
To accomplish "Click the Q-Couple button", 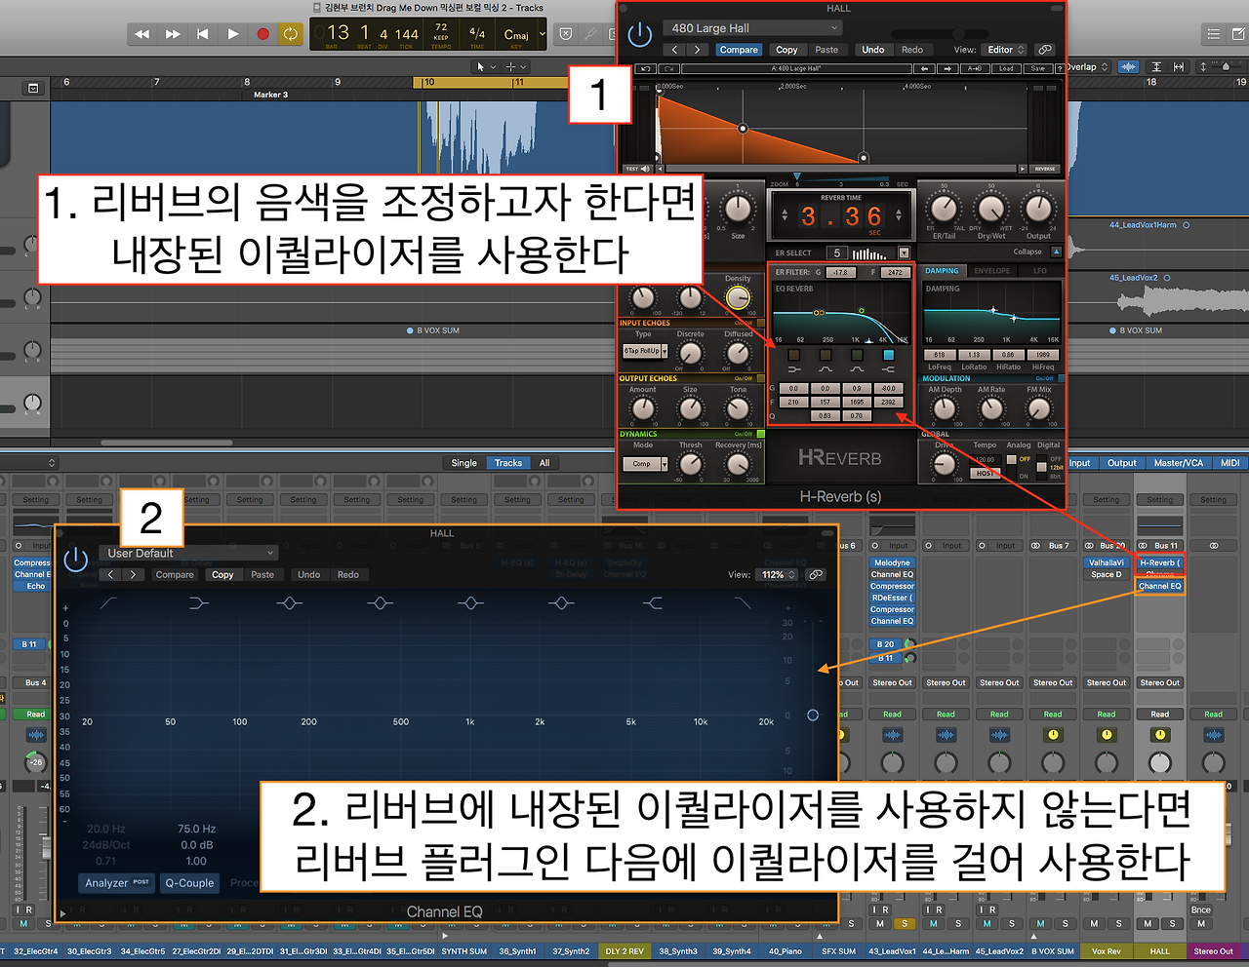I will 189,883.
